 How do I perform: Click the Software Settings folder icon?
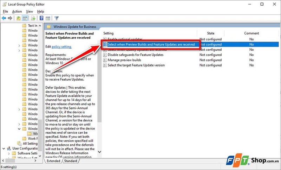[x=14, y=153]
